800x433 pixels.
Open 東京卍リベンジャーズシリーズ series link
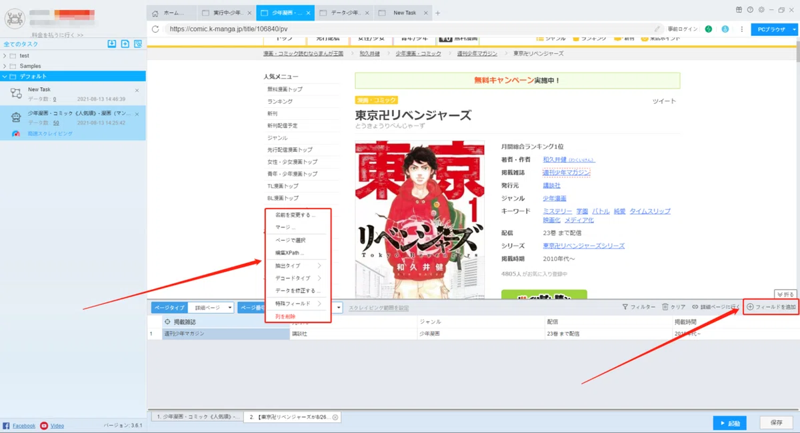pos(583,246)
